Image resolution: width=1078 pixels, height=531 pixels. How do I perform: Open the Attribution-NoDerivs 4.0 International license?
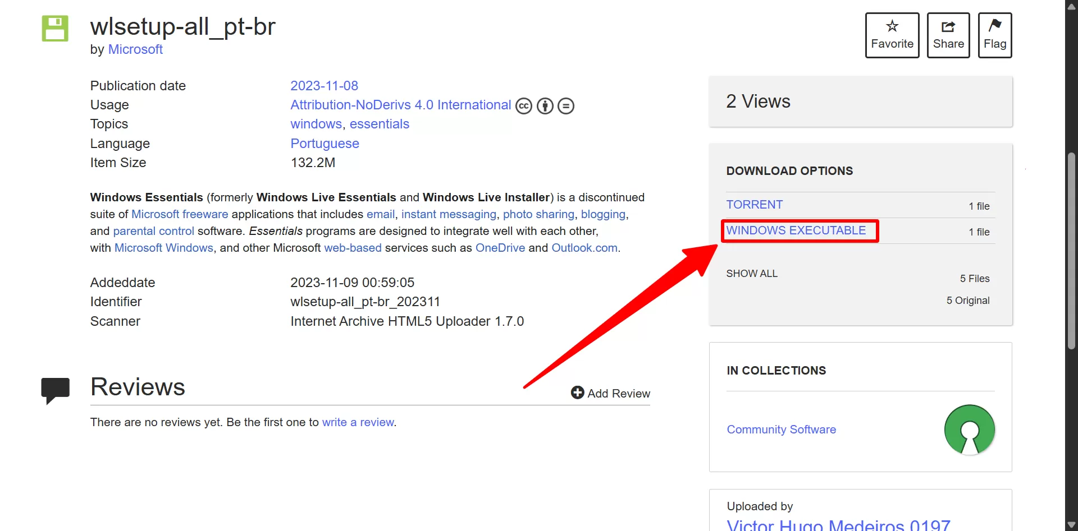[400, 105]
